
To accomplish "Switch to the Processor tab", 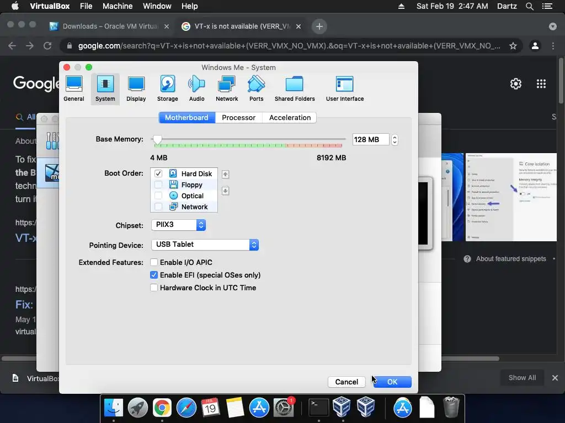I will pos(238,118).
